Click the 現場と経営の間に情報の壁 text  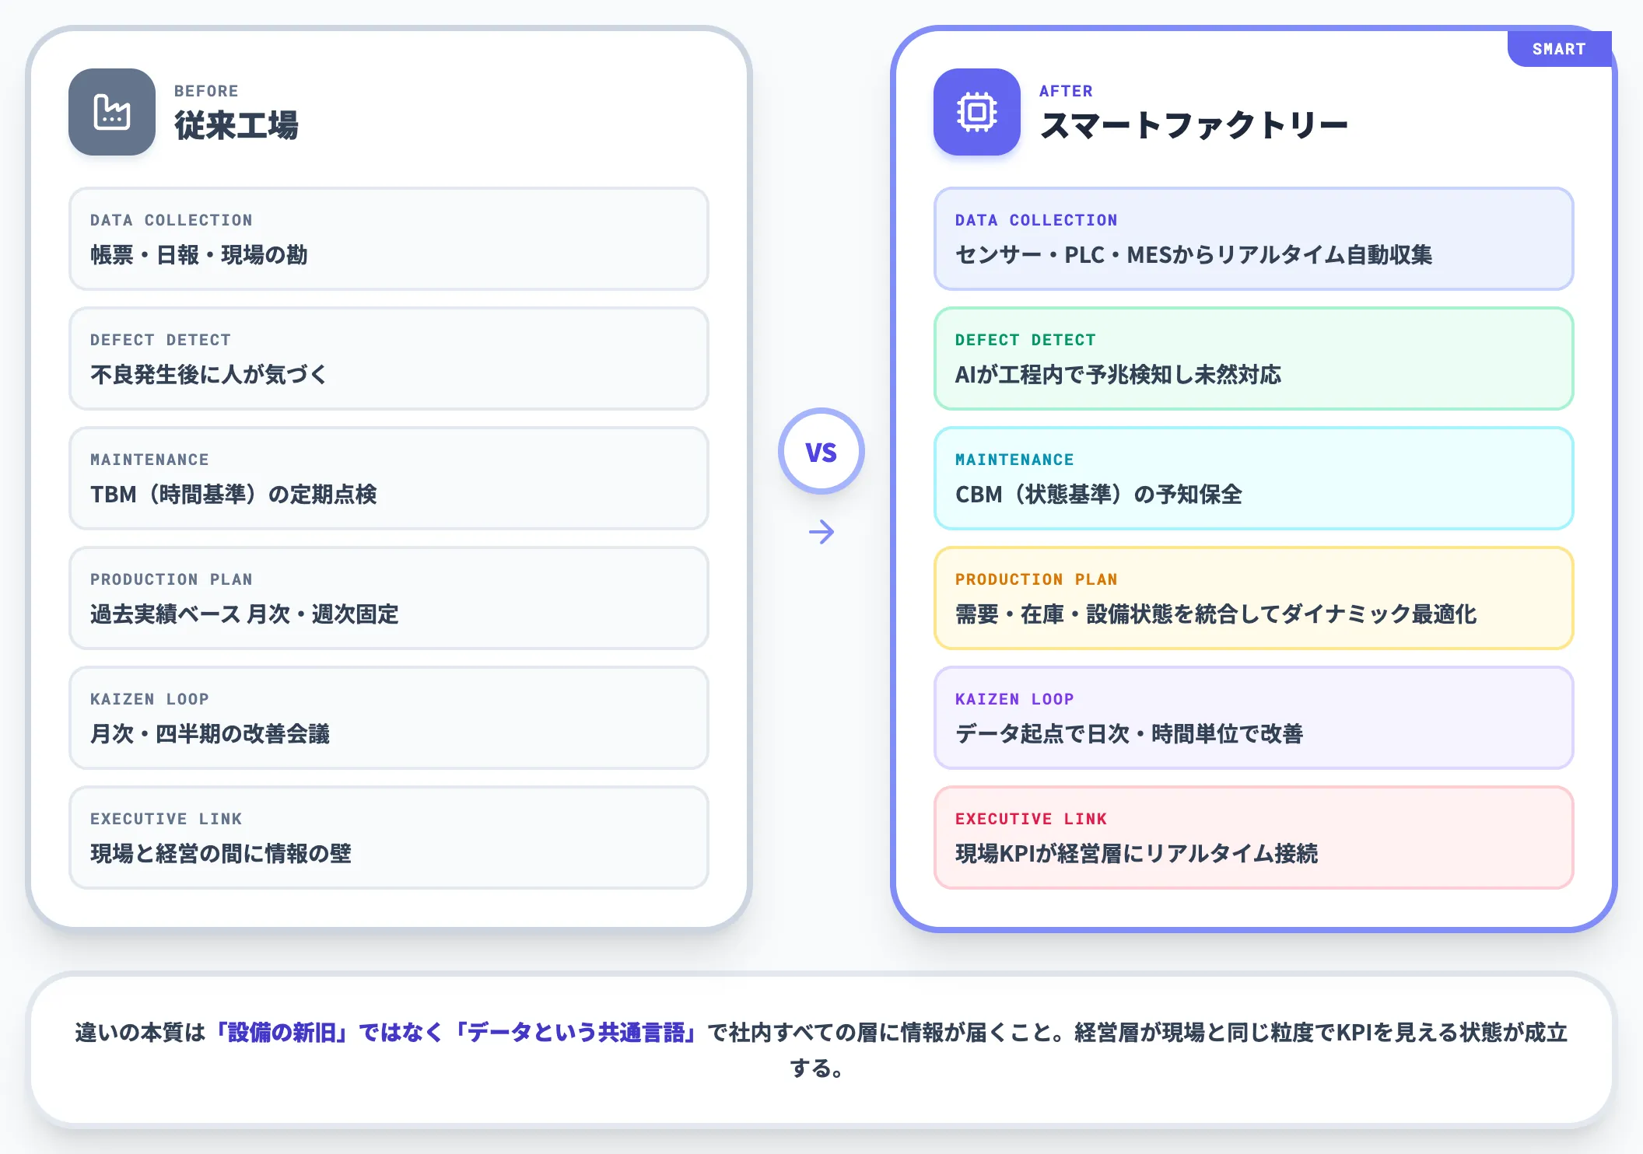(x=221, y=854)
